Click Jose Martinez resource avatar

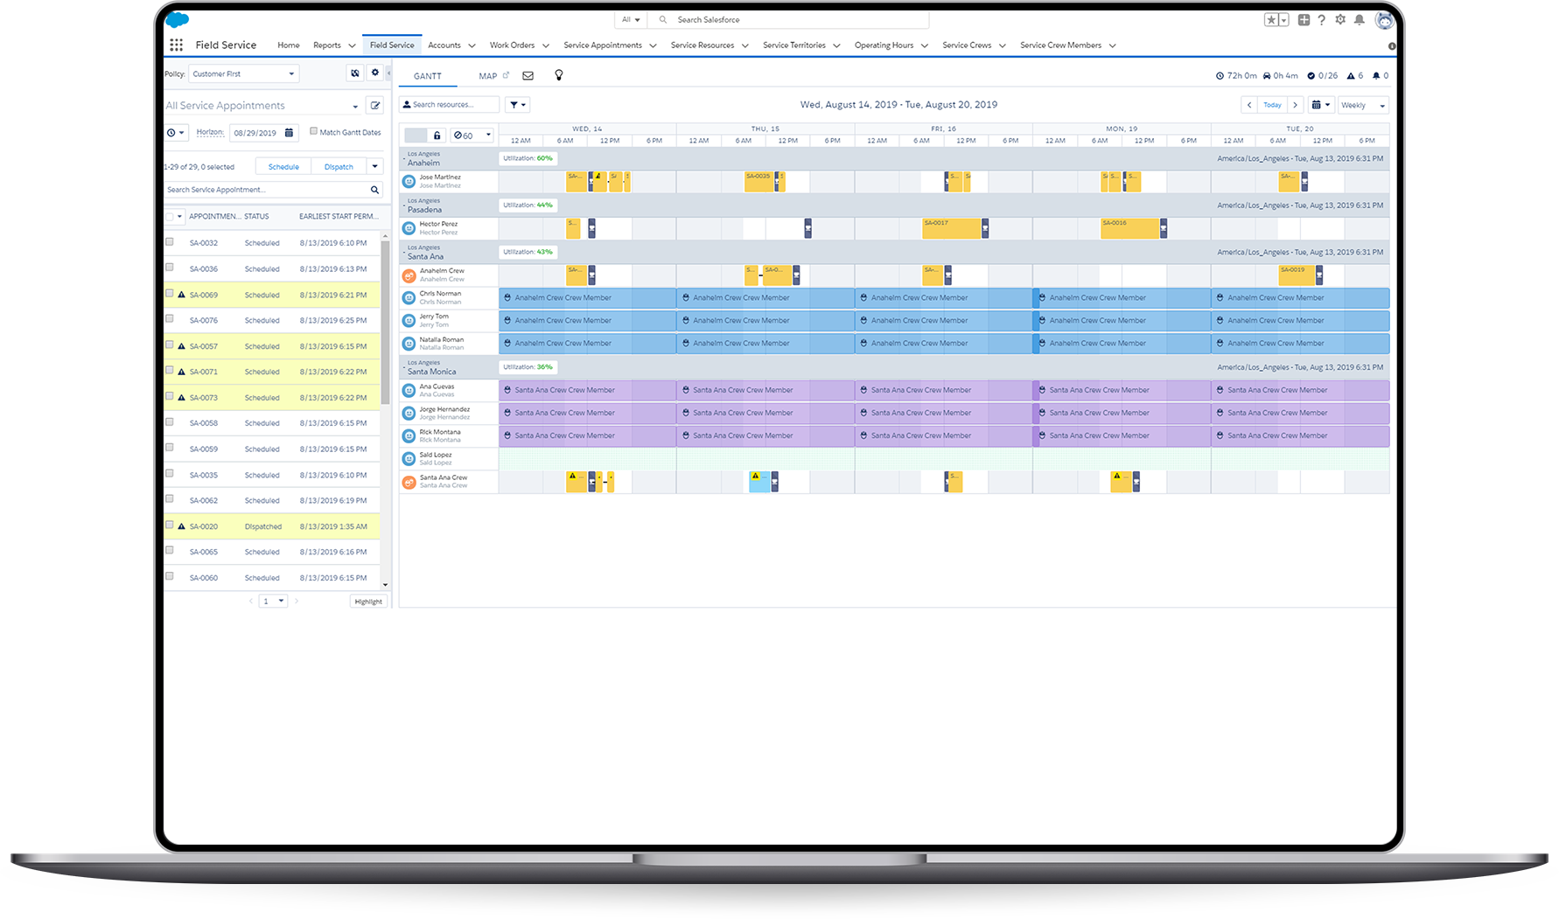coord(409,182)
